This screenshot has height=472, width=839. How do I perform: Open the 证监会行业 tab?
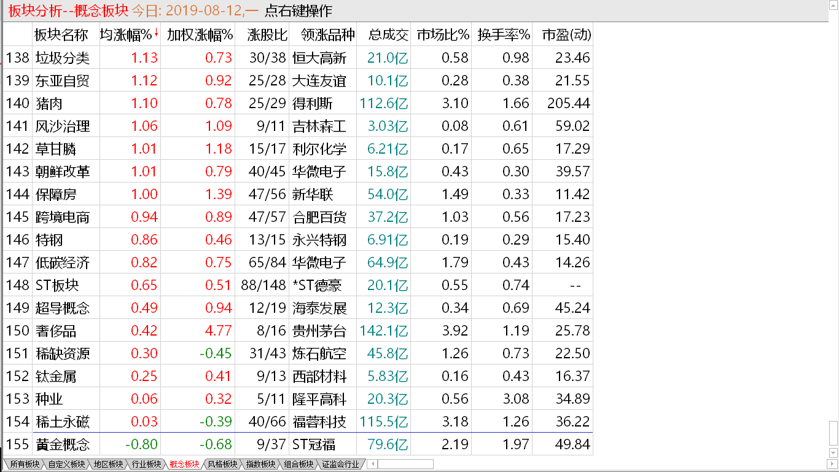(x=340, y=464)
